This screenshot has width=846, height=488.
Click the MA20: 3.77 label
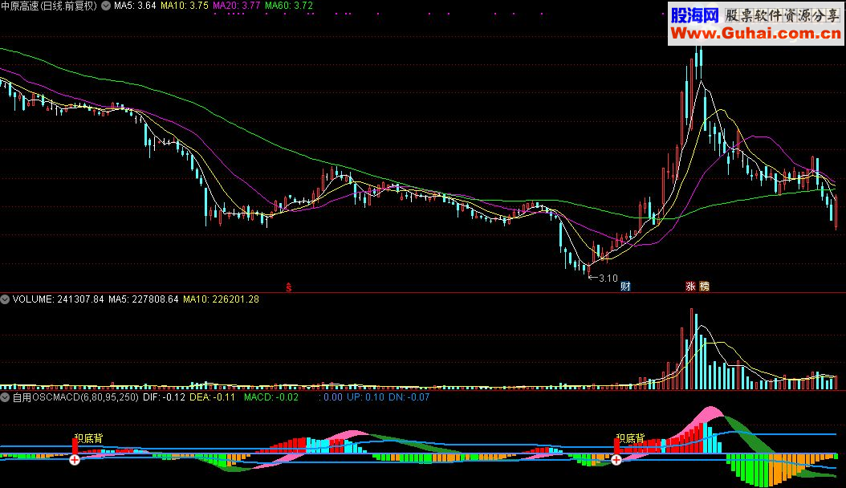(236, 6)
